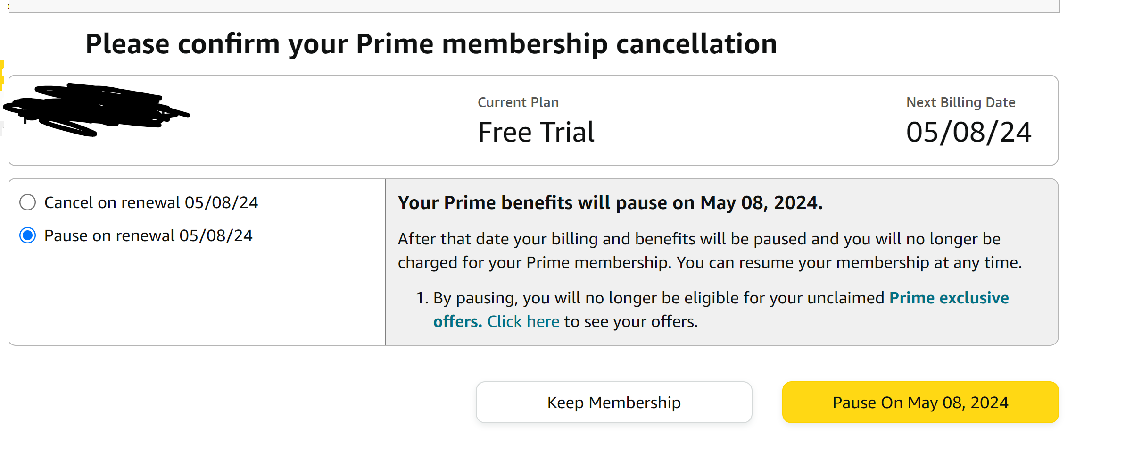The image size is (1142, 453).
Task: Select Cancel on renewal radio button
Action: click(28, 202)
